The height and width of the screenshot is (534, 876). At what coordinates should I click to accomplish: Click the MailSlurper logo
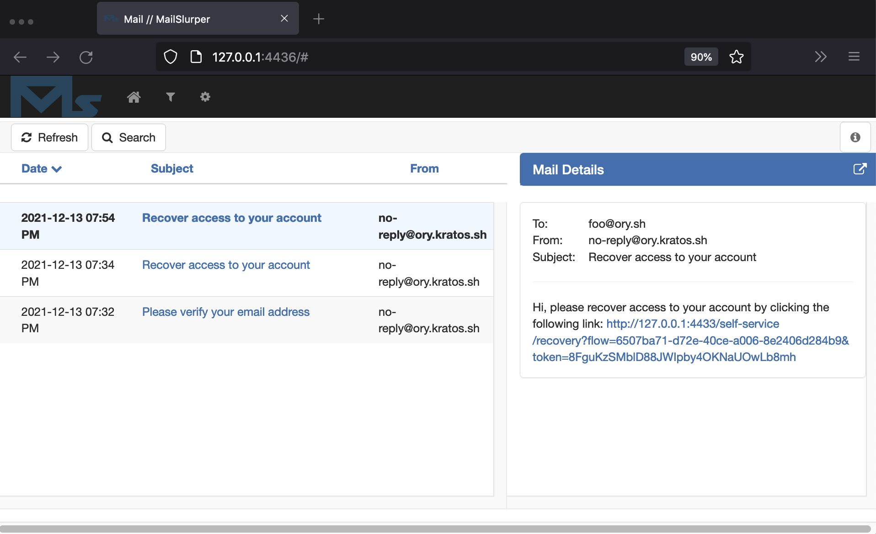(55, 96)
